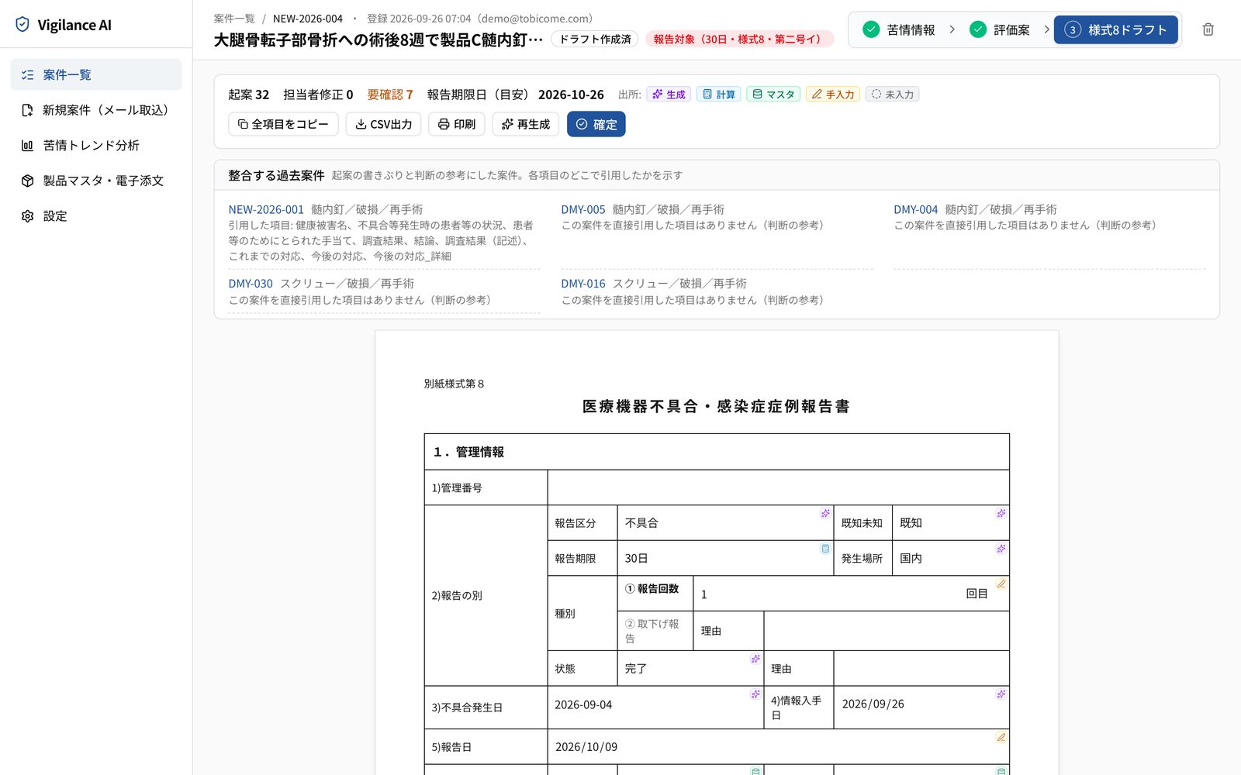Click the 報告期限日 2026-10-26 text
Screen dimensions: 1241x775
516,95
